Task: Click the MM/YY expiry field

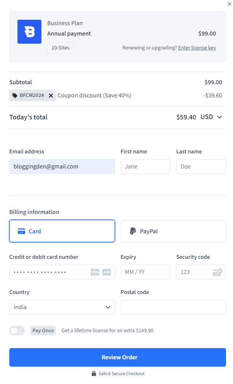Action: click(145, 272)
